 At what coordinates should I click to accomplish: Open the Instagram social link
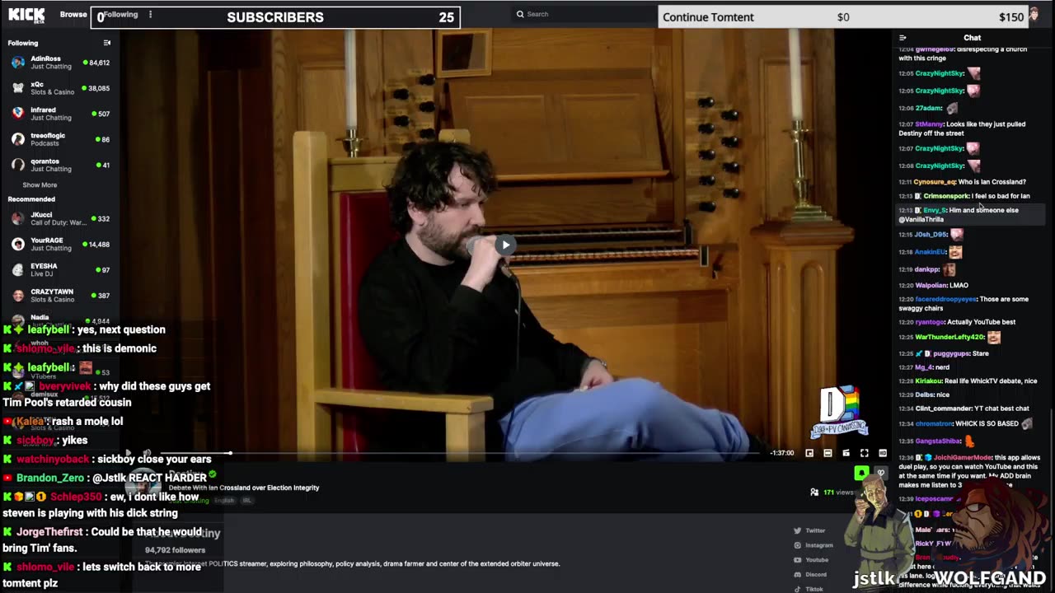click(813, 545)
